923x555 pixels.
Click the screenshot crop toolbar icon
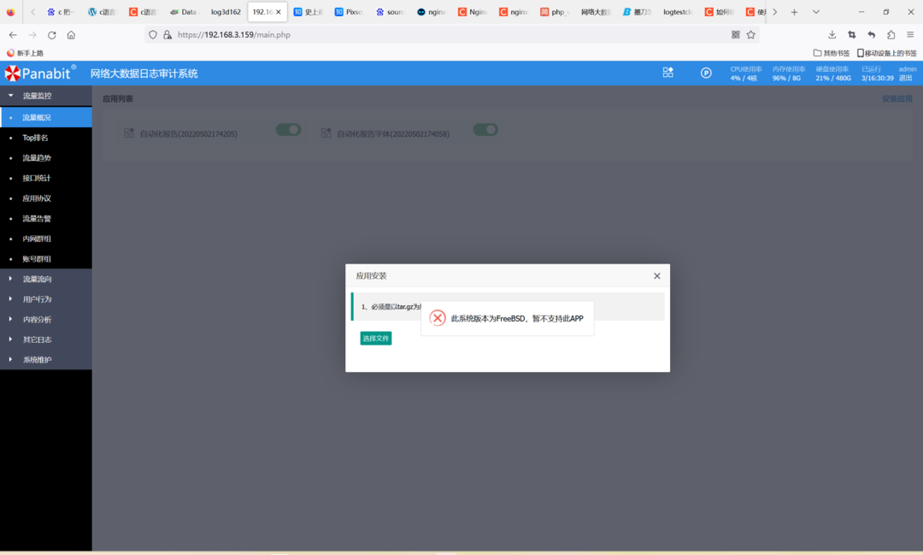(x=852, y=35)
